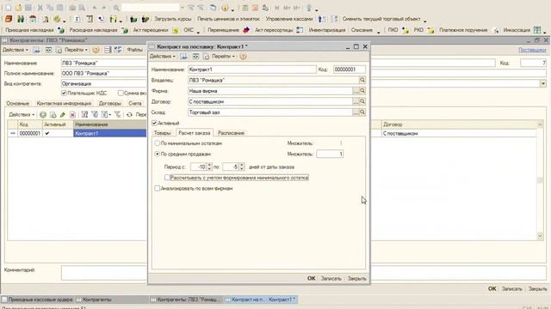This screenshot has width=551, height=309.
Task: Switch to Расписание tab
Action: pyautogui.click(x=231, y=133)
